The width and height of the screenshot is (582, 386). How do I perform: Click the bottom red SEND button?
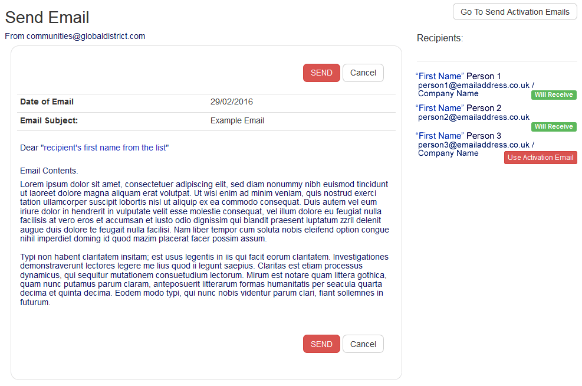tap(321, 344)
